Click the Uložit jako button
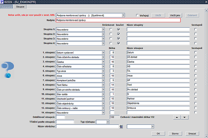The image size is (208, 138). tap(175, 15)
